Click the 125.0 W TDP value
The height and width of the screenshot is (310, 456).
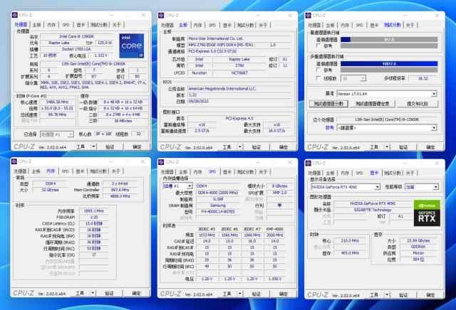(x=105, y=43)
